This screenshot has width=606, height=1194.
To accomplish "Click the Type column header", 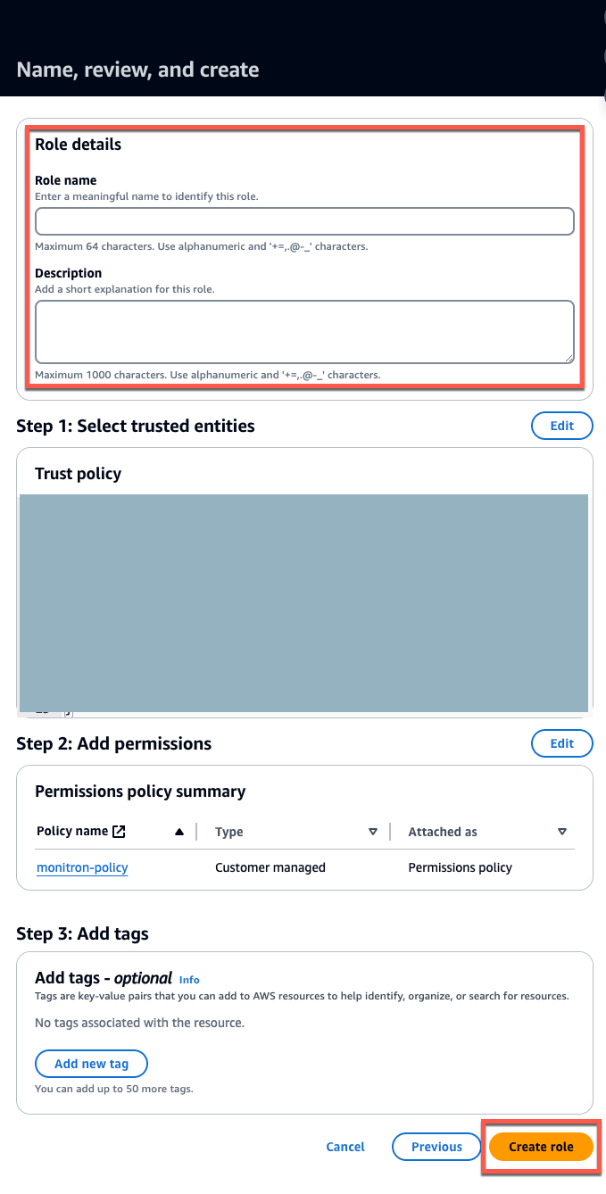I will 228,831.
